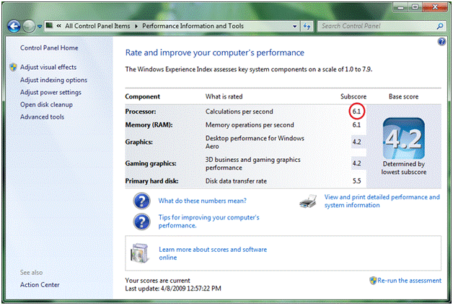
Task: Click the Primary hard disk subscore 5.5
Action: [x=356, y=181]
